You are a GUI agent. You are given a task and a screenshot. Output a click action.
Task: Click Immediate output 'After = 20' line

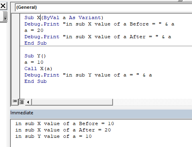(x=63, y=130)
